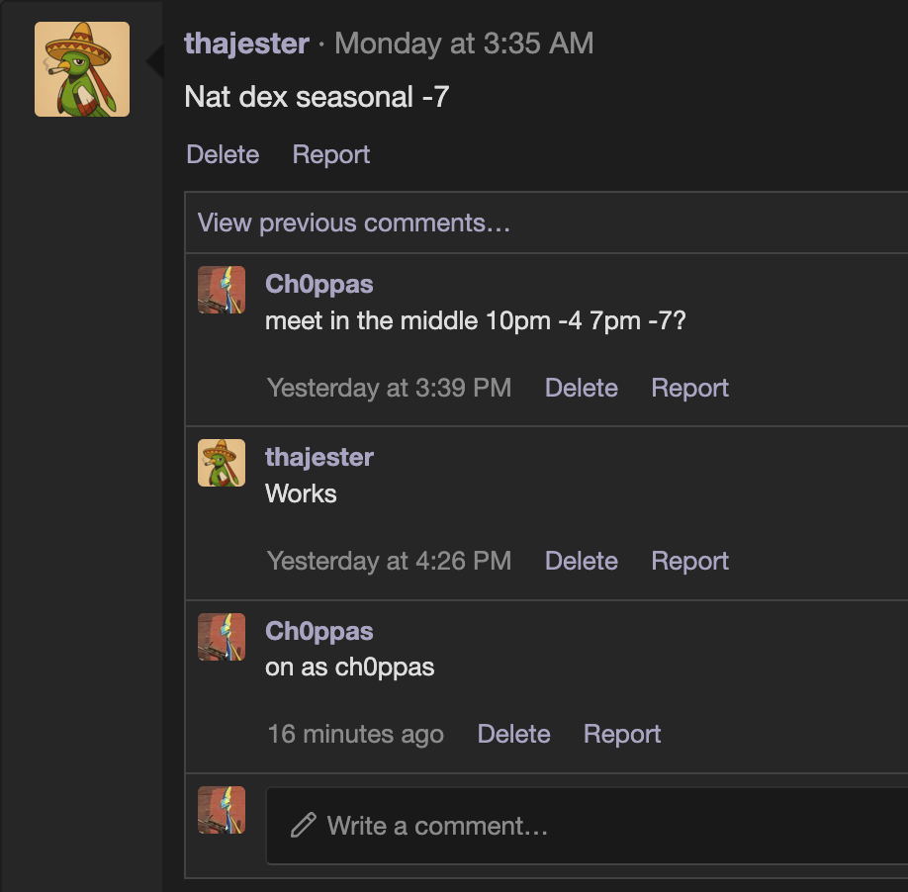Delete the Nat dex seasonal post

223,154
